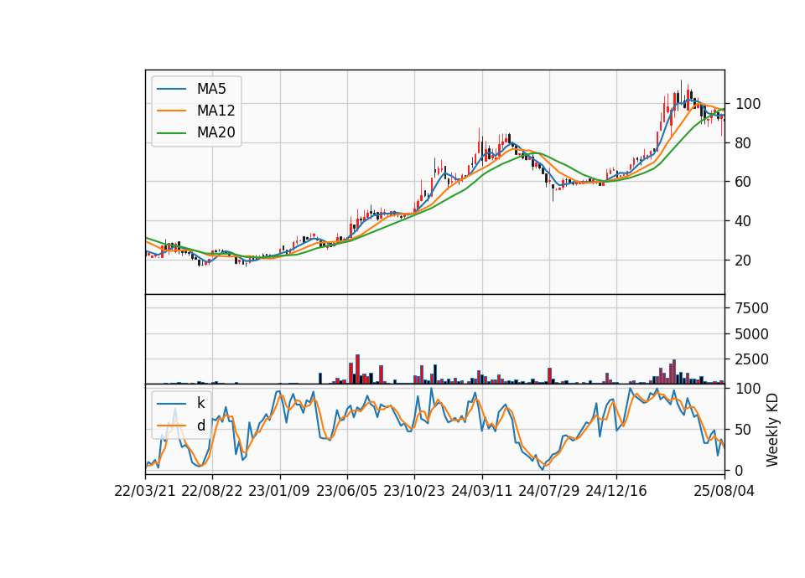This screenshot has width=805, height=578.
Task: Click the MA5 legend label text
Action: 211,89
